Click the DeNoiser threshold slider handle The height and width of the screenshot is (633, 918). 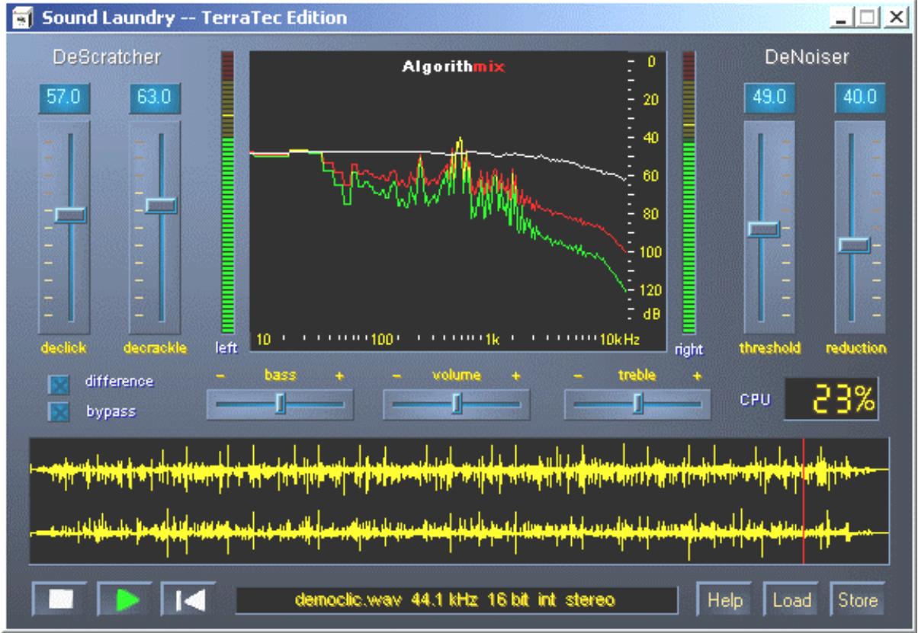pyautogui.click(x=763, y=229)
